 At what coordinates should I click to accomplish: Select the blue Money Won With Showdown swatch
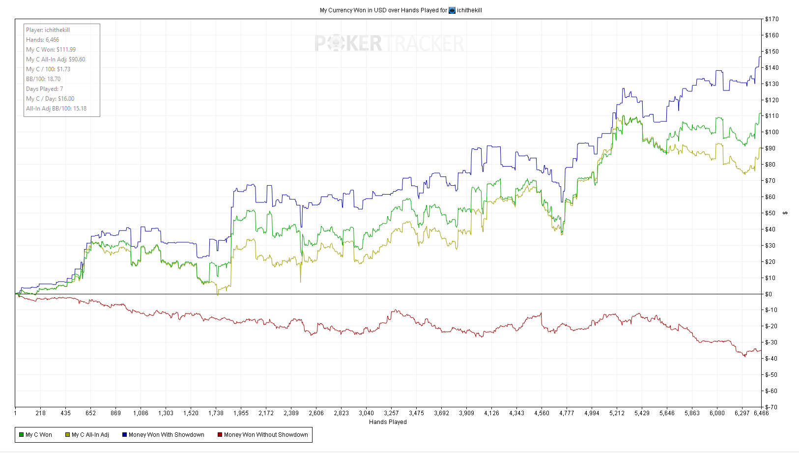(125, 435)
